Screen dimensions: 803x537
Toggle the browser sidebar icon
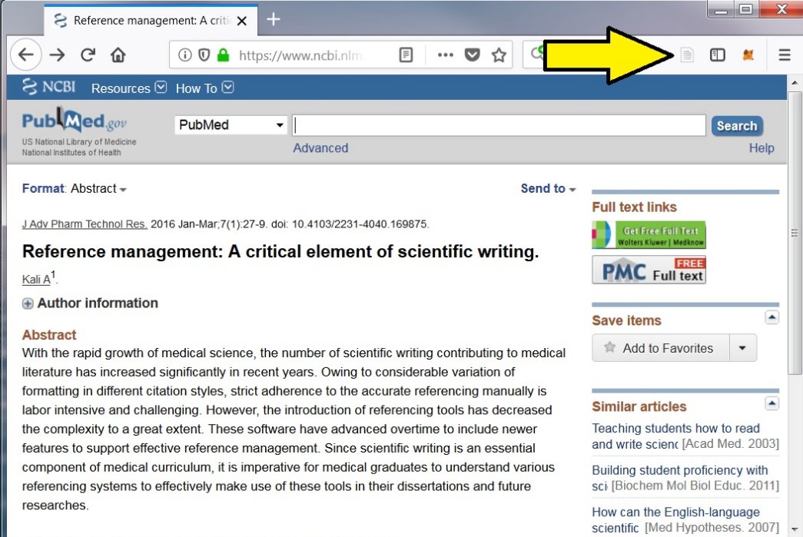(717, 55)
